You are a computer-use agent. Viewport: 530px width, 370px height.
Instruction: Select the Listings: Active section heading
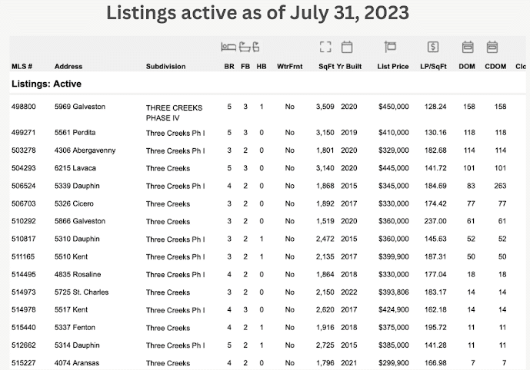(x=46, y=84)
